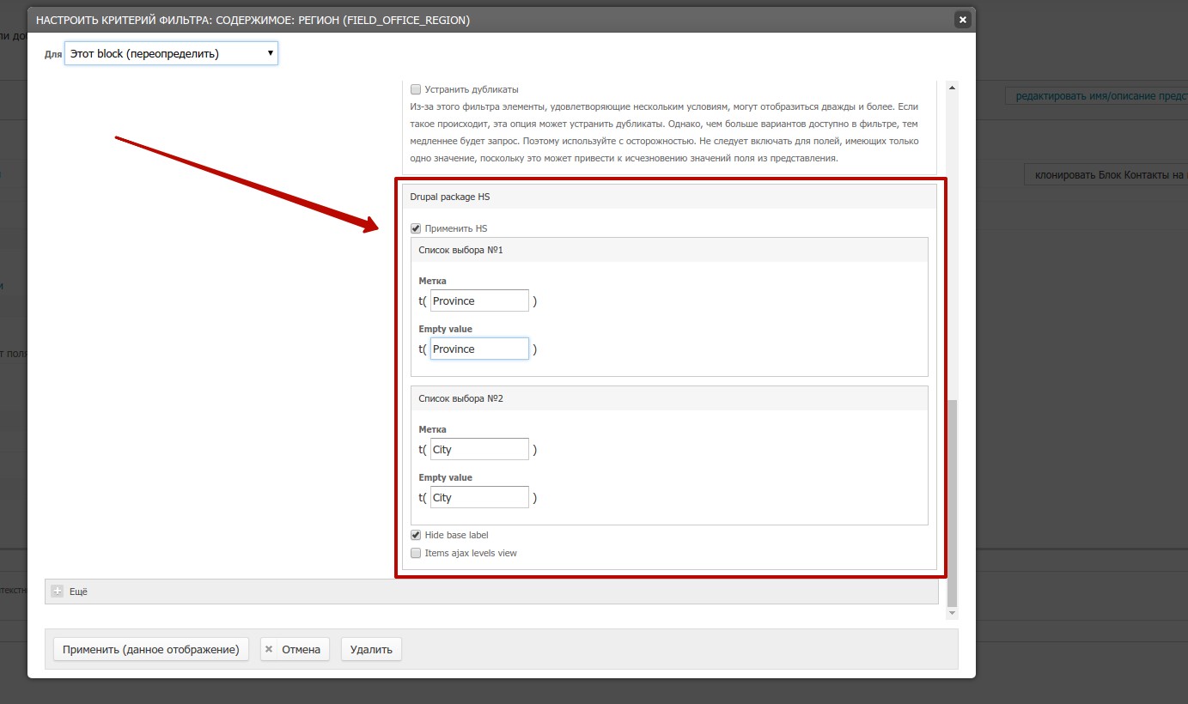Close the filter criterion dialog

[x=962, y=19]
